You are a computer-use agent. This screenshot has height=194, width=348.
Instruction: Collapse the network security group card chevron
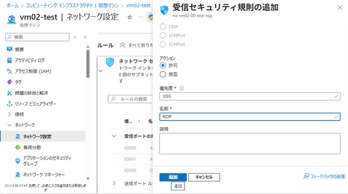[101, 71]
